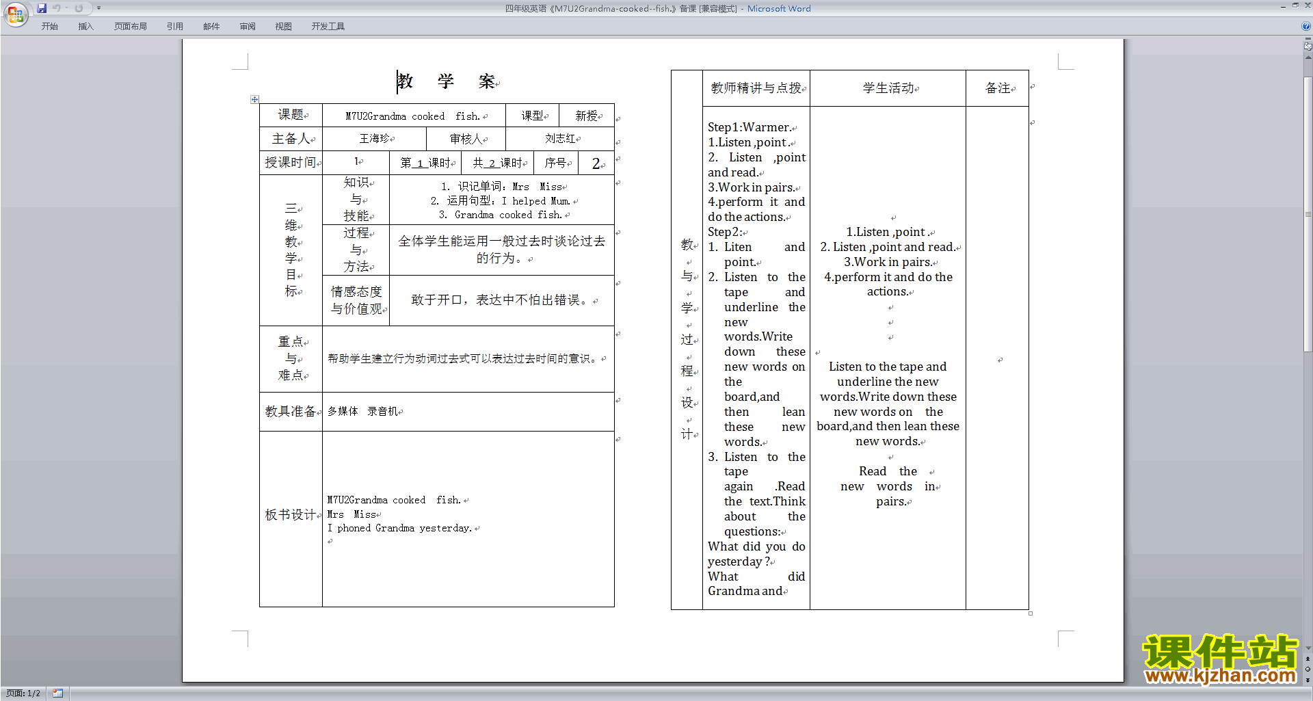Click the 课题 label cell

(291, 115)
